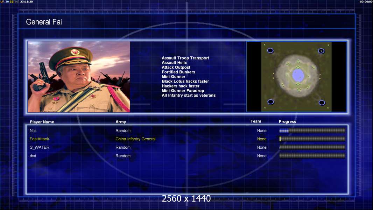Click player name FastAttack
The image size is (373, 210).
coord(39,139)
